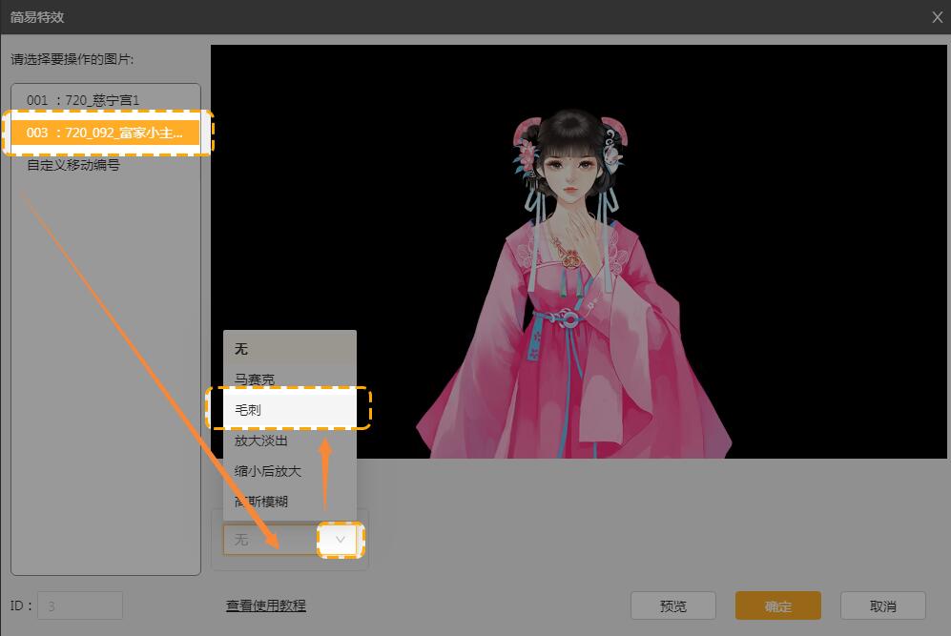Open the 查看使用教程 tutorial link

pyautogui.click(x=266, y=605)
